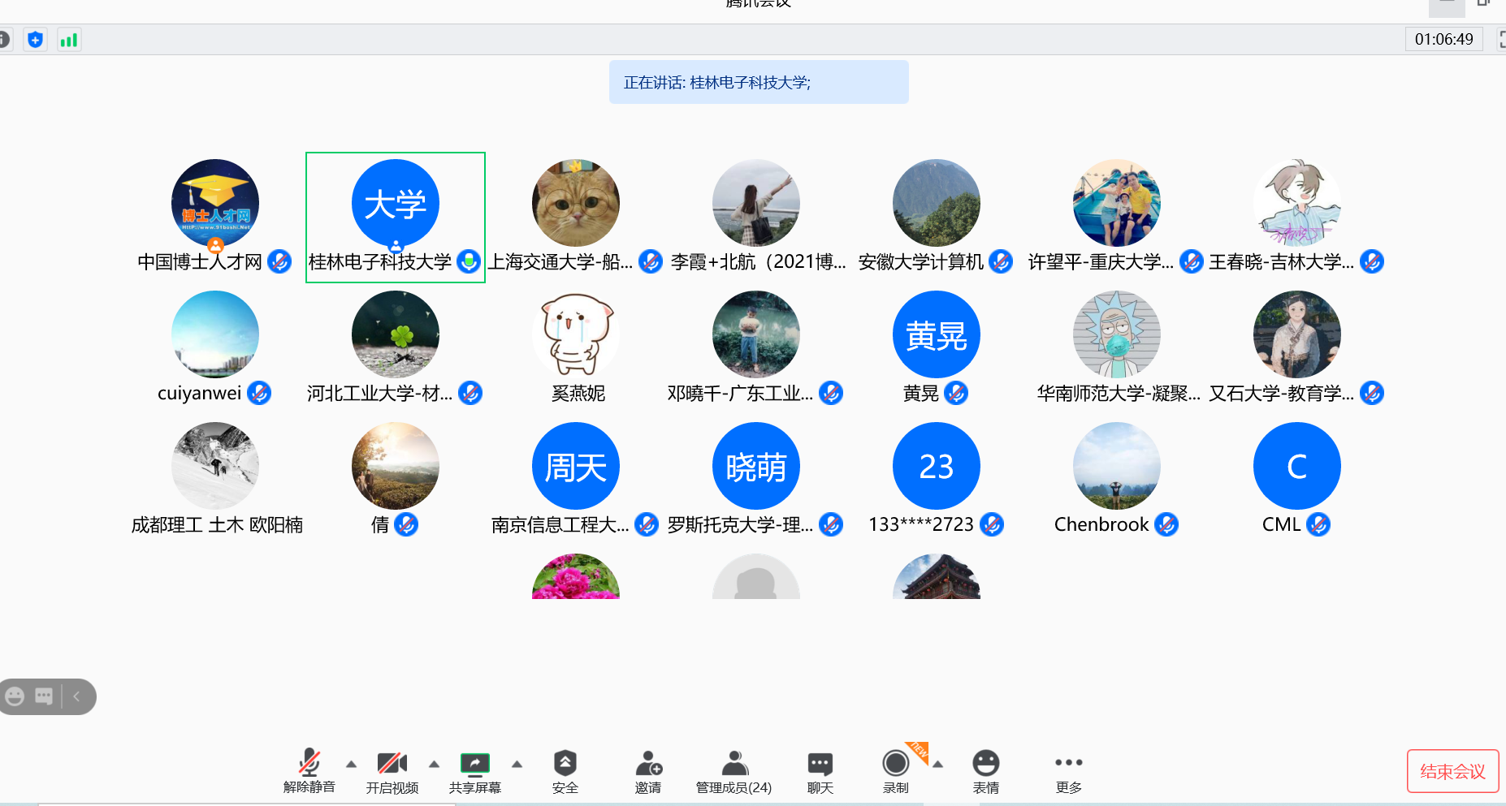Expand recording options arrow beside 录制
1506x806 pixels.
click(x=937, y=764)
